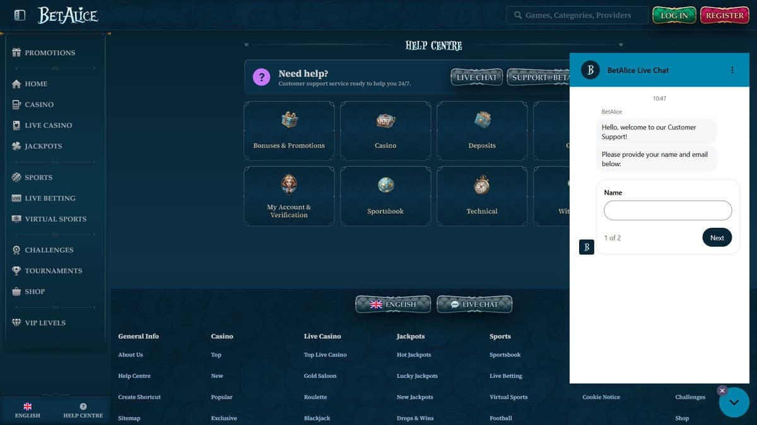This screenshot has height=425, width=757.
Task: Dismiss chat widget with small X
Action: tap(722, 390)
